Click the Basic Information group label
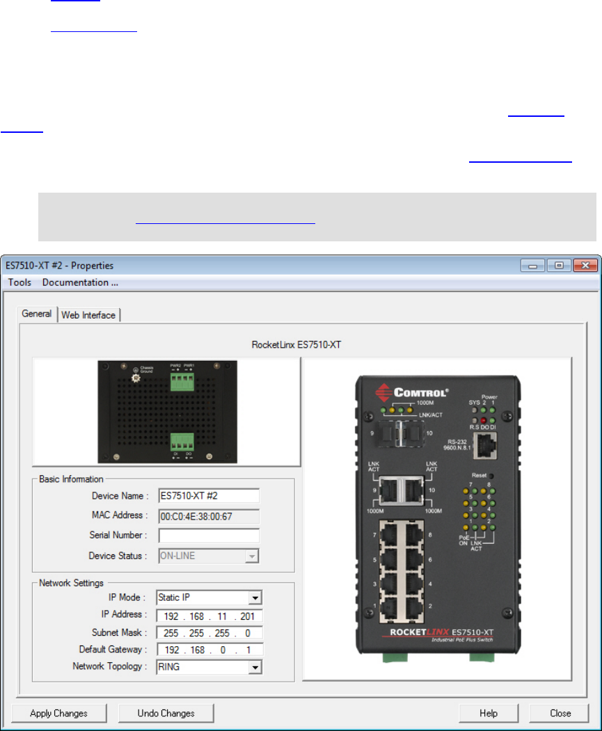Image resolution: width=602 pixels, height=731 pixels. click(72, 479)
